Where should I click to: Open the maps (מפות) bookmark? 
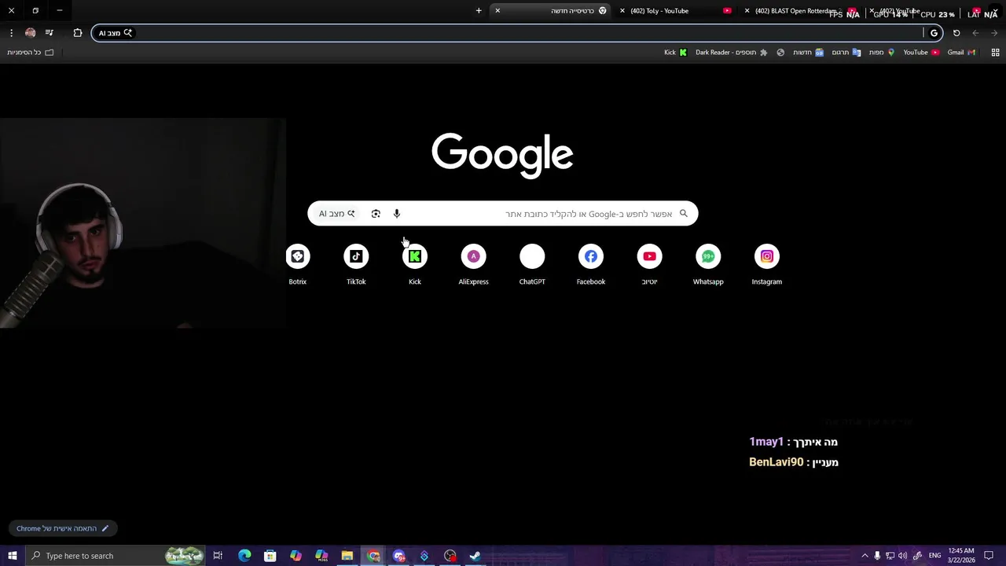pyautogui.click(x=881, y=53)
